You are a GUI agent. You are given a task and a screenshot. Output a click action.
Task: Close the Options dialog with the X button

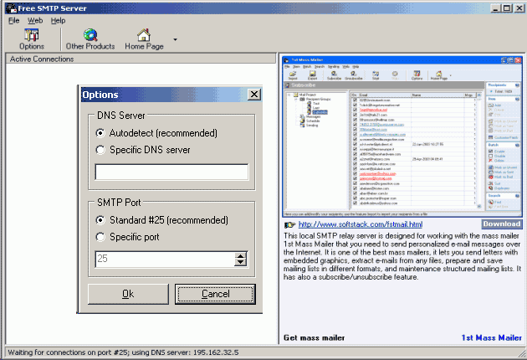[x=253, y=95]
